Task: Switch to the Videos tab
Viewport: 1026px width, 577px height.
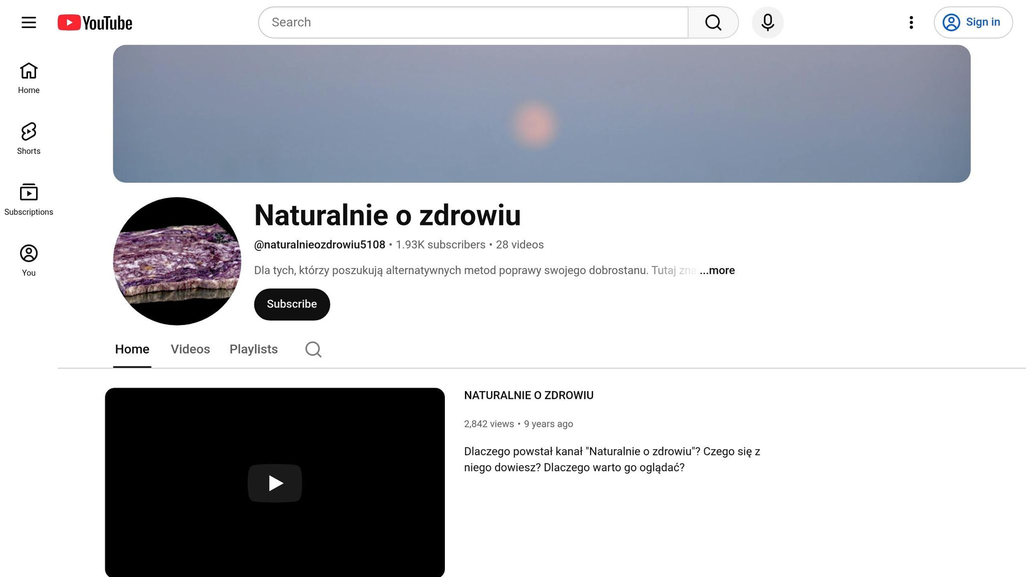Action: click(190, 349)
